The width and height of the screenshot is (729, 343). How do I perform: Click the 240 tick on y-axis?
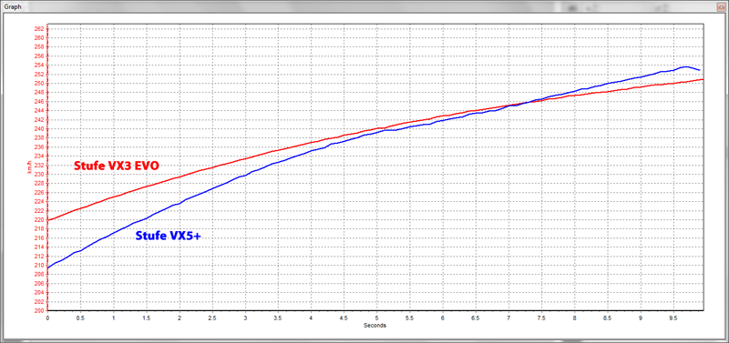pyautogui.click(x=40, y=129)
